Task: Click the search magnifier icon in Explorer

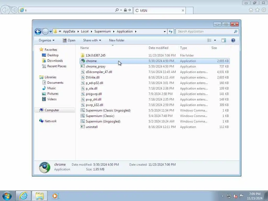Action: click(236, 31)
